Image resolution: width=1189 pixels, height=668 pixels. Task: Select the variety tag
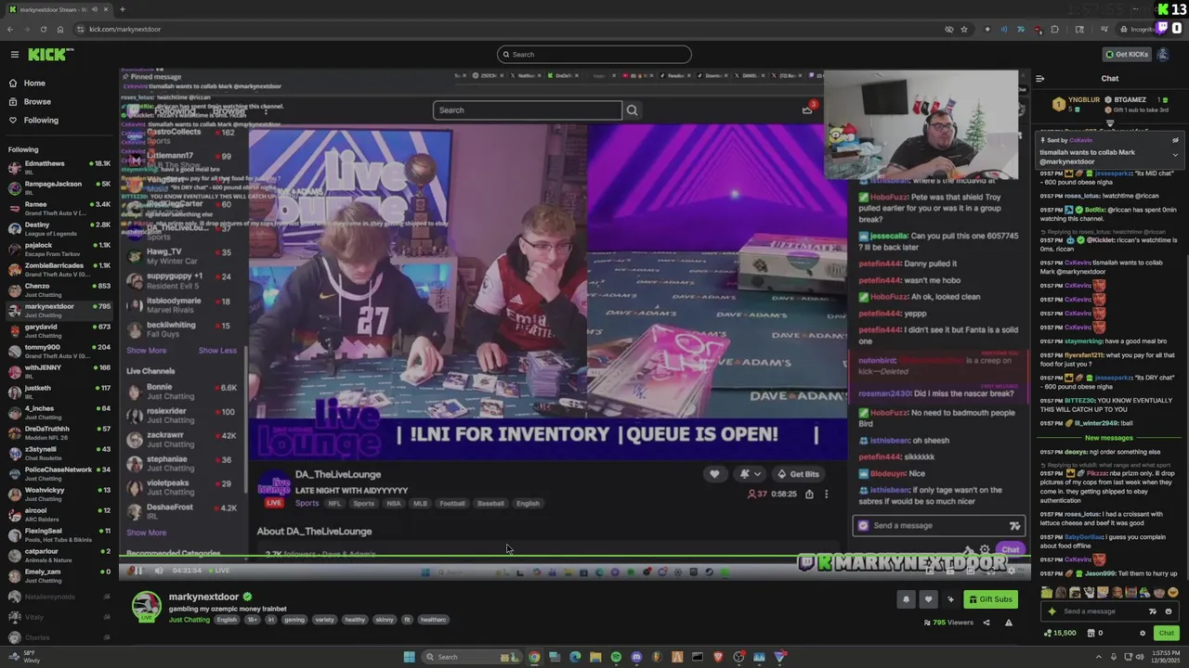coord(324,620)
